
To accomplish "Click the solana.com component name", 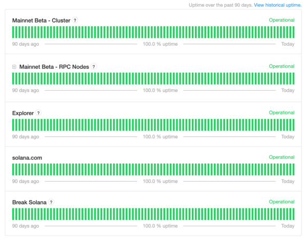I will click(27, 157).
